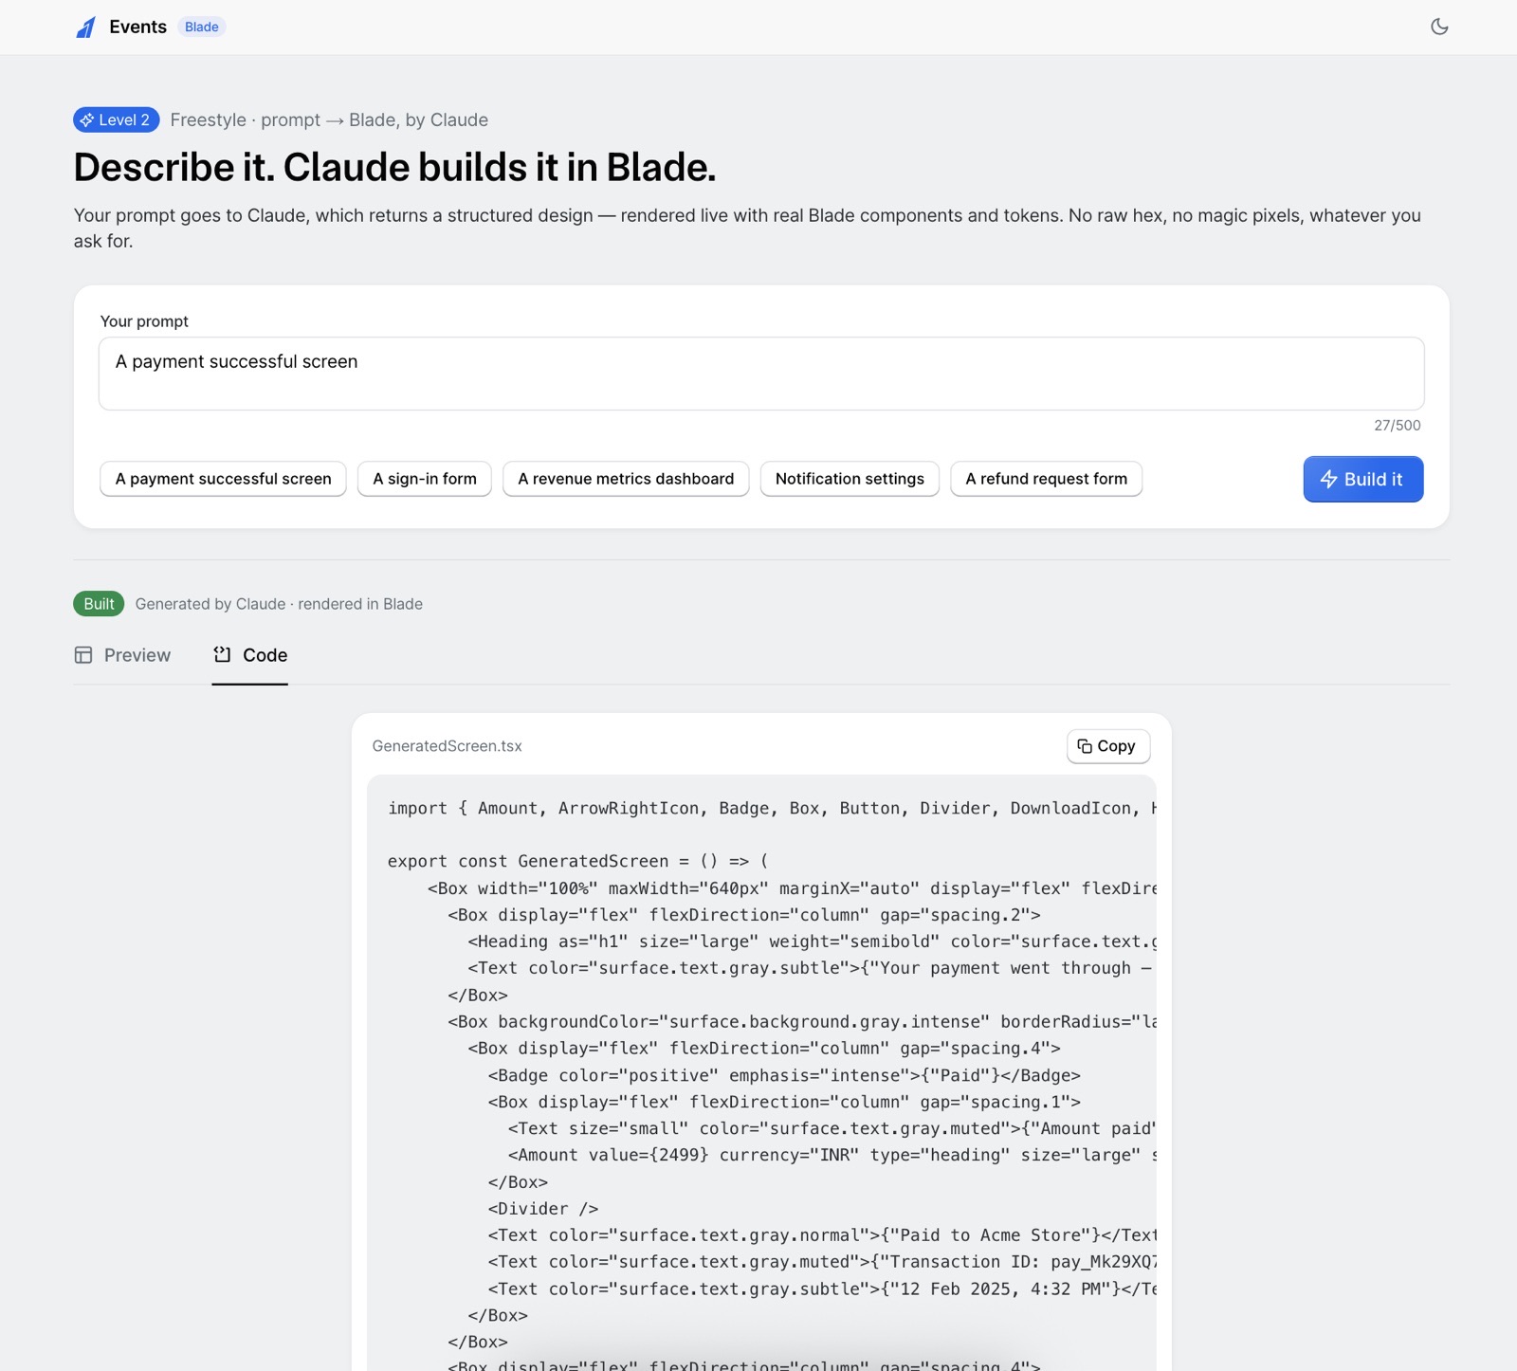Click the Blade badge next to Events

click(x=201, y=27)
